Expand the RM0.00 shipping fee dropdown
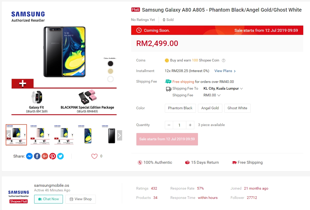The width and height of the screenshot is (310, 210). [x=212, y=95]
